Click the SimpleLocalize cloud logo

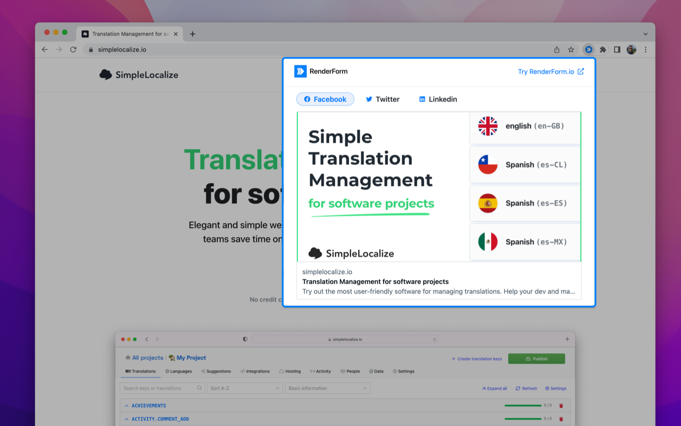click(x=105, y=75)
